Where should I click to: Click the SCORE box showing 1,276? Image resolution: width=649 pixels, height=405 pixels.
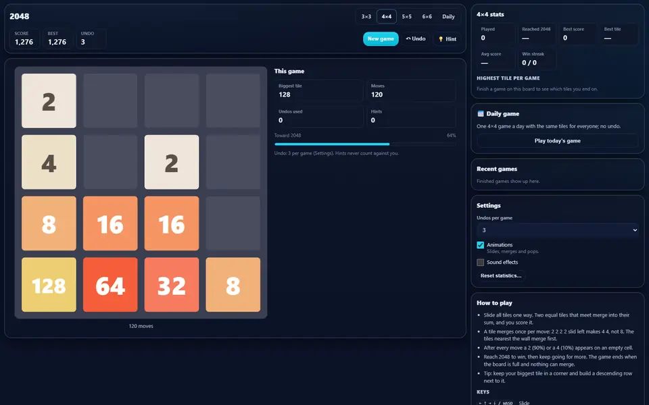tap(24, 38)
